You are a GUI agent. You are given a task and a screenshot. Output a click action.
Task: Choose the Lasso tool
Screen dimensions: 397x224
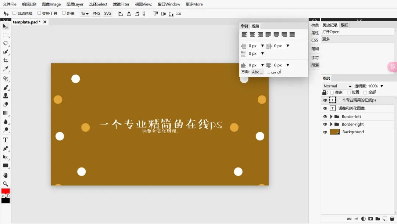click(x=6, y=44)
